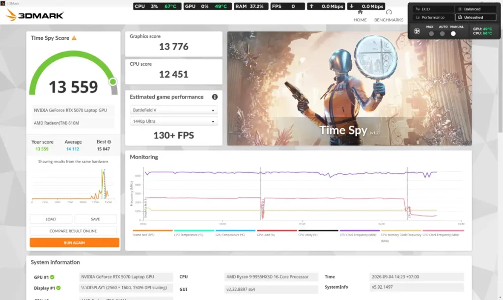Click the GPU Clock Frequency legend swatch
Screen dimensions: 503x300
443,230
